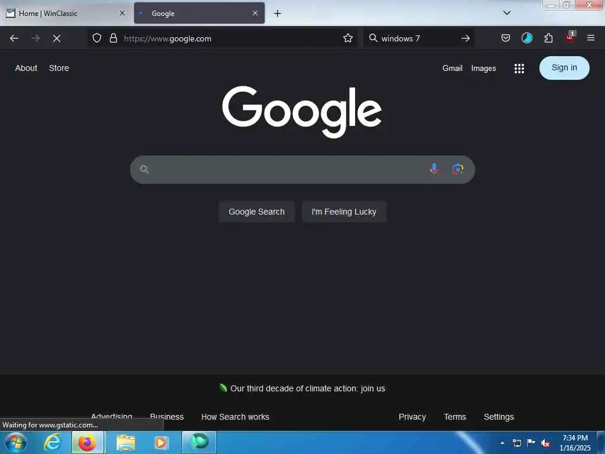The image size is (605, 454).
Task: Close the Google tab
Action: [255, 13]
